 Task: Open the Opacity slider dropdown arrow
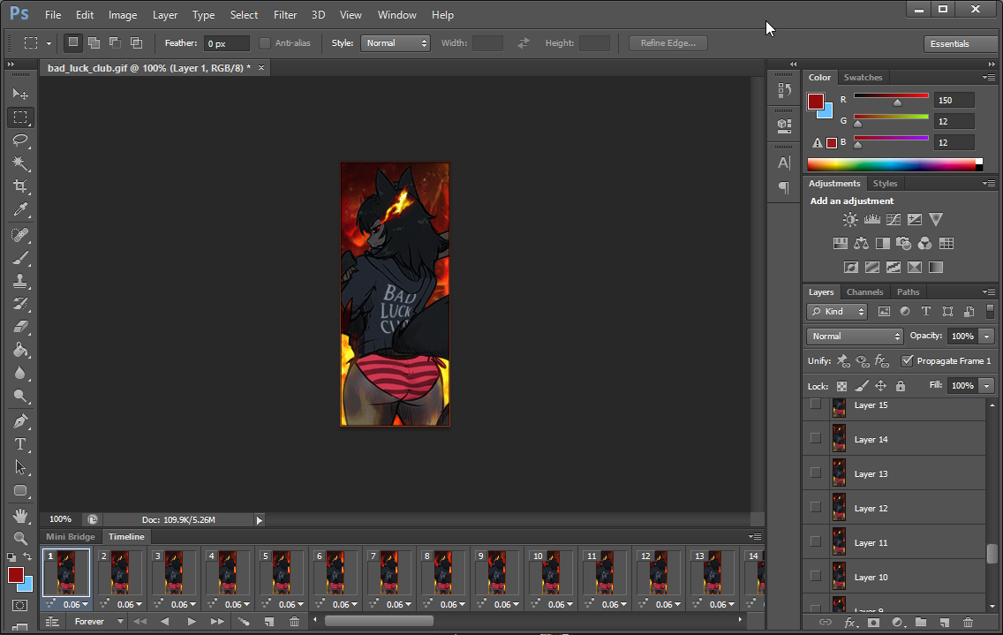pyautogui.click(x=986, y=336)
